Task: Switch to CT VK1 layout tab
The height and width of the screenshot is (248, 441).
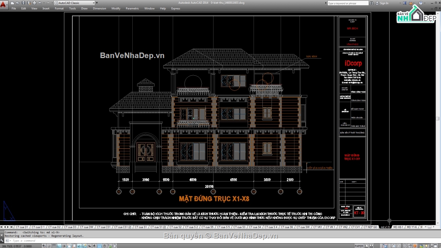Action: pyautogui.click(x=318, y=227)
